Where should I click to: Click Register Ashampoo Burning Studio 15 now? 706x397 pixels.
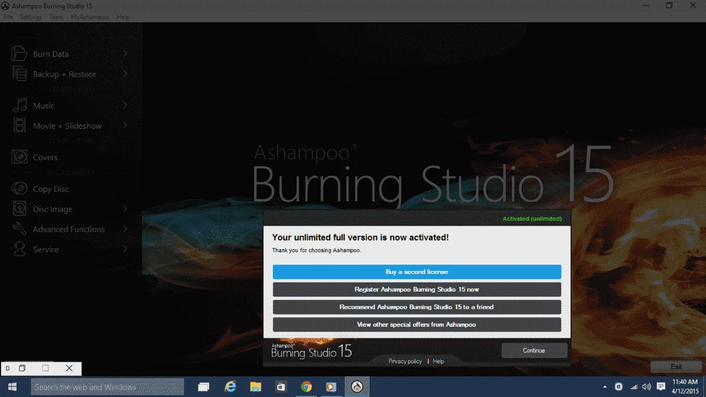(x=417, y=289)
